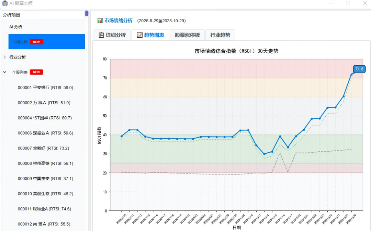Select 000011 深物业A stock item
The height and width of the screenshot is (231, 371).
tap(44, 209)
